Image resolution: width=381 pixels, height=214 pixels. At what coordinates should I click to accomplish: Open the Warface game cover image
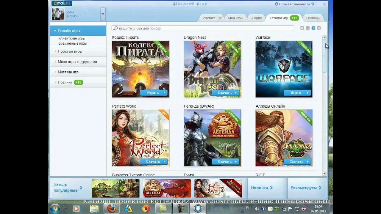[284, 69]
